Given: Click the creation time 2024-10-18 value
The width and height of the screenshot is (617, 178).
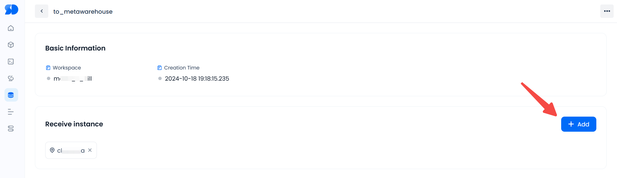Looking at the screenshot, I should click(197, 79).
